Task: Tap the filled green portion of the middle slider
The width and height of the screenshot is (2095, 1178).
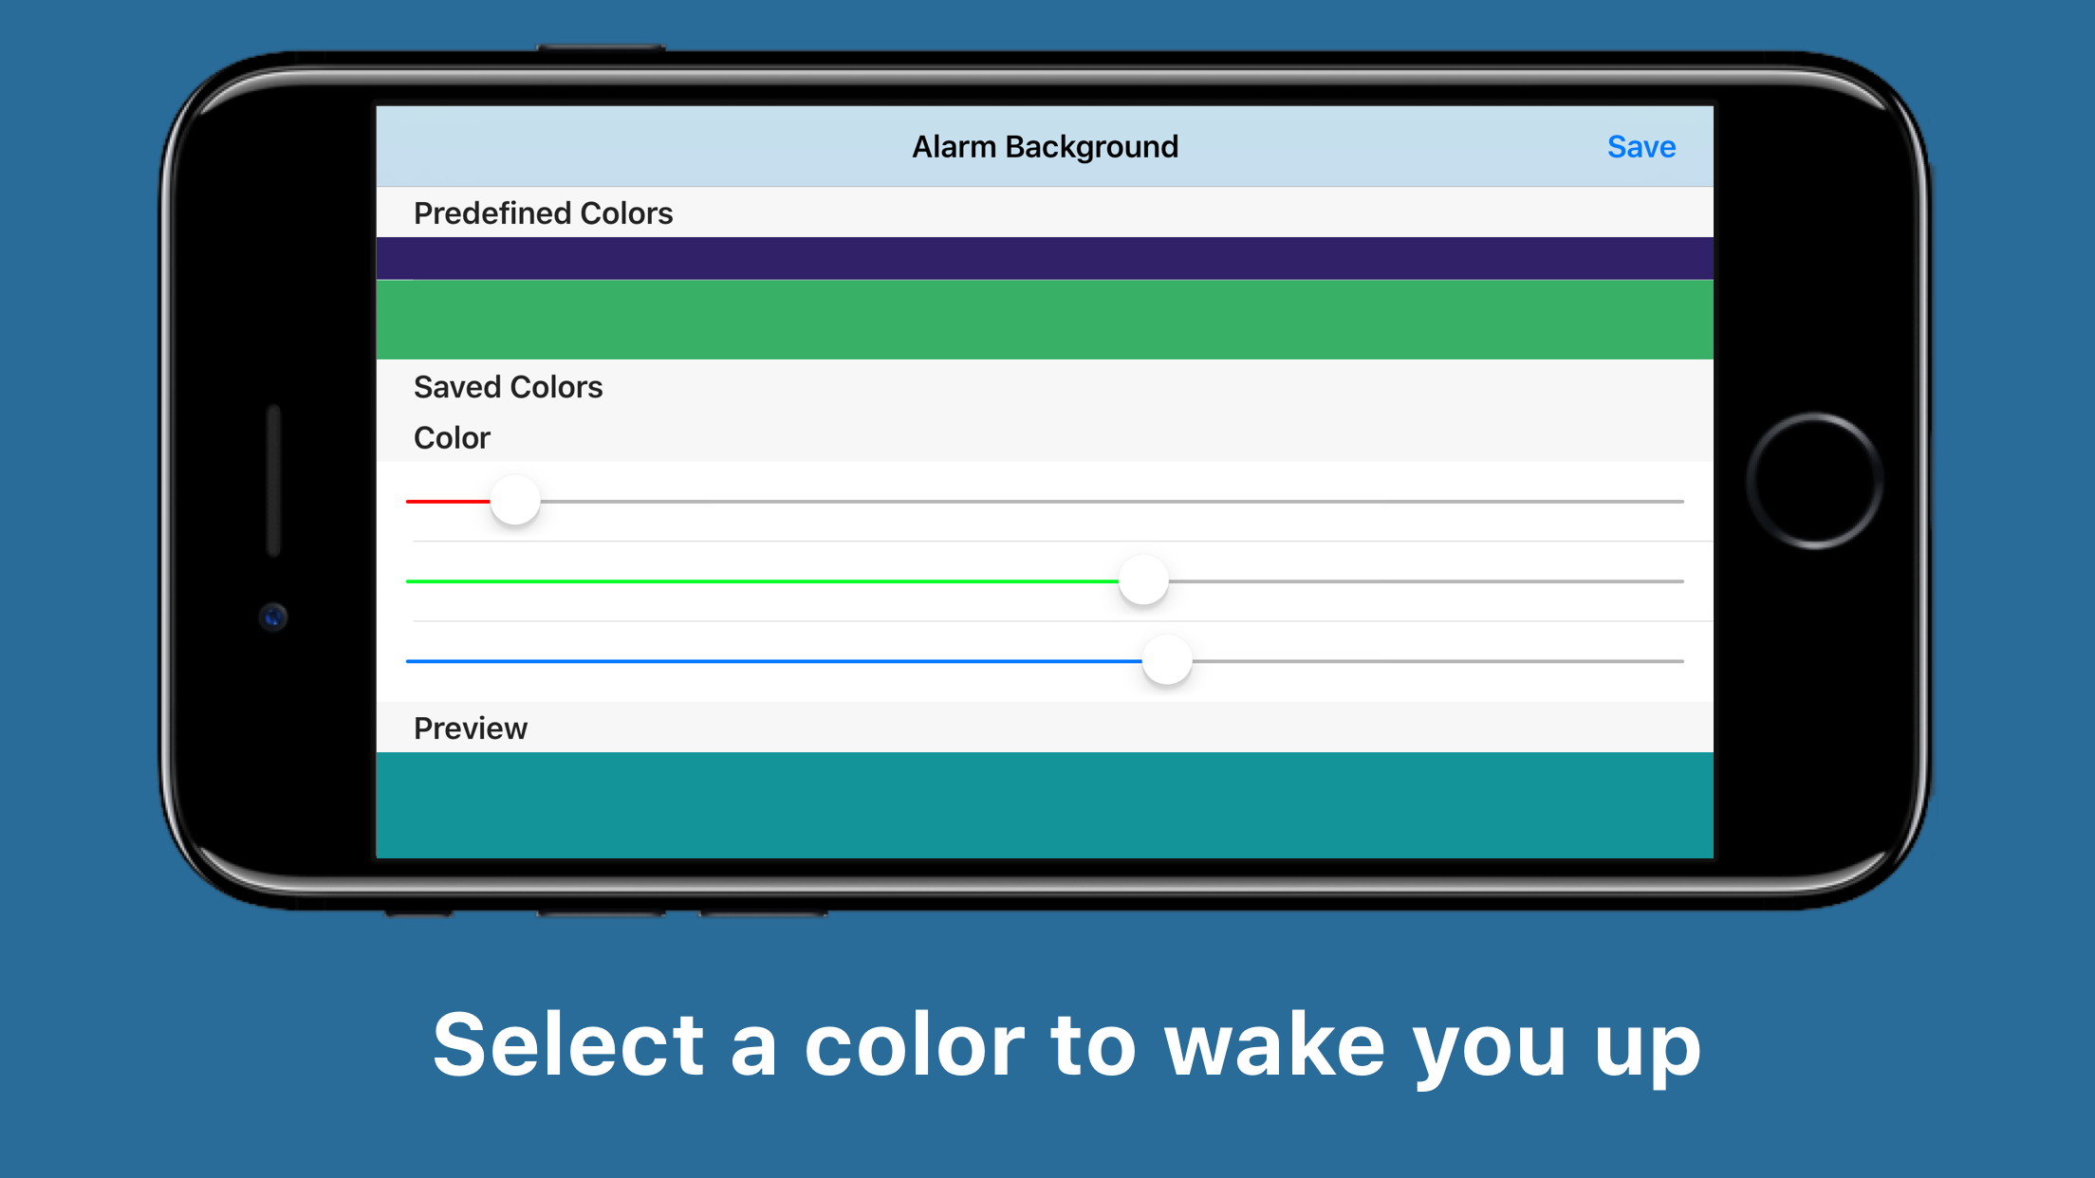Action: click(759, 580)
